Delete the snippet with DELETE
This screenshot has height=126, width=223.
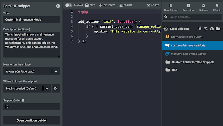(x=153, y=5)
